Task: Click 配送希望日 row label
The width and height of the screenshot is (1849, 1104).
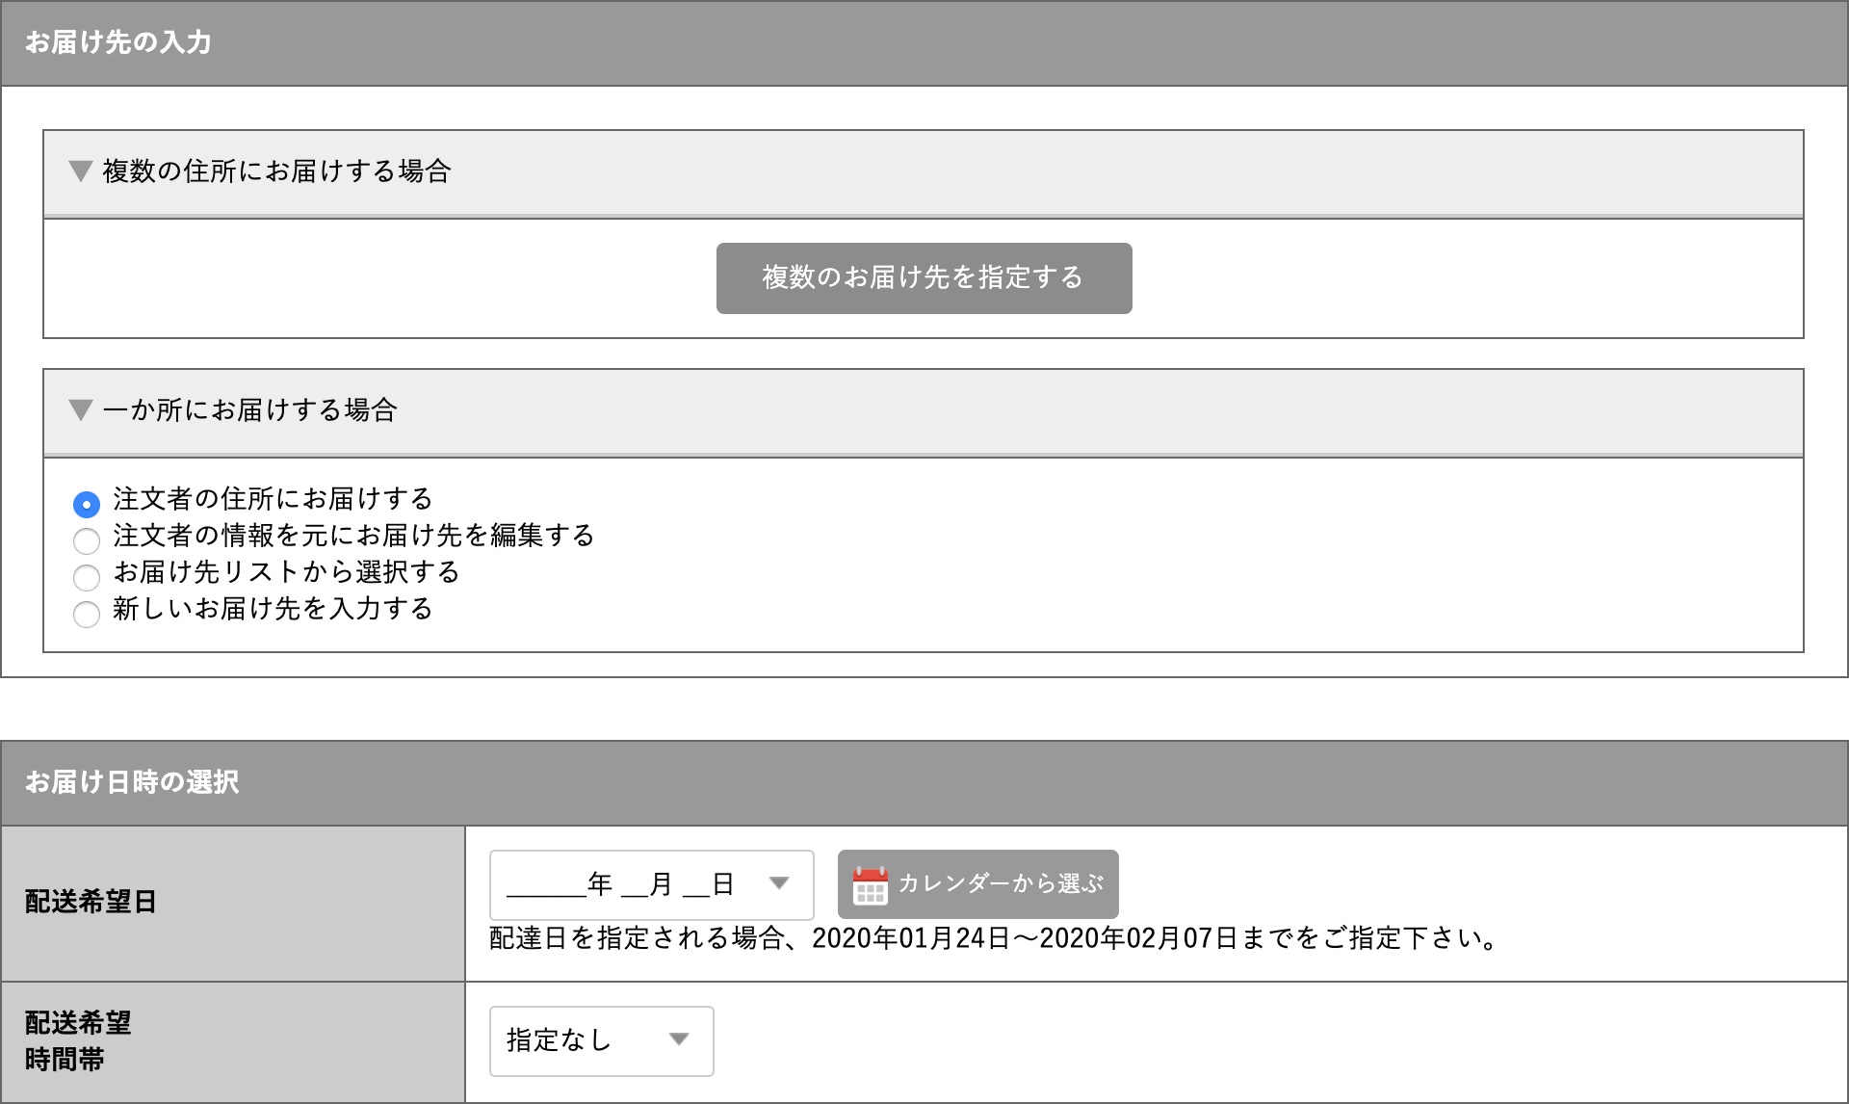Action: [91, 902]
